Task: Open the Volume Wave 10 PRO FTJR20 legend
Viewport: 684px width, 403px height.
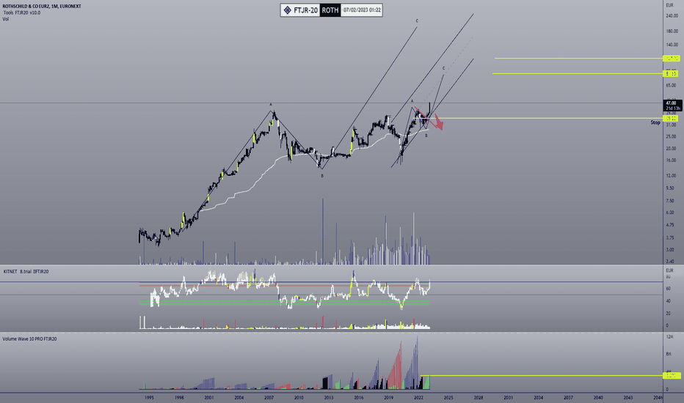Action: click(29, 339)
